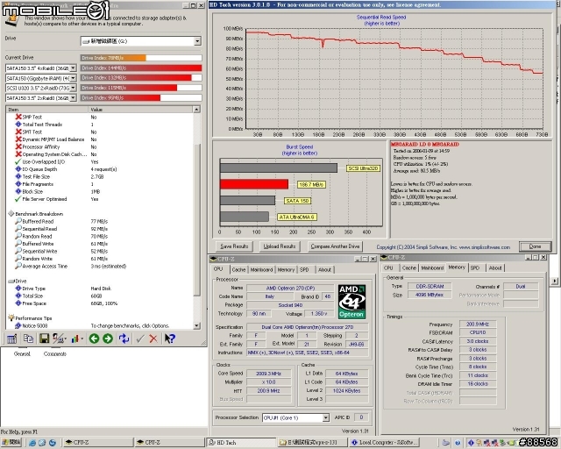
Task: Switch to first CPU-Z taskbar button
Action: coord(98,443)
